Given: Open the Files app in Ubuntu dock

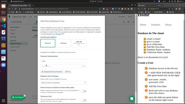Looking at the screenshot, I should [x=3, y=6].
